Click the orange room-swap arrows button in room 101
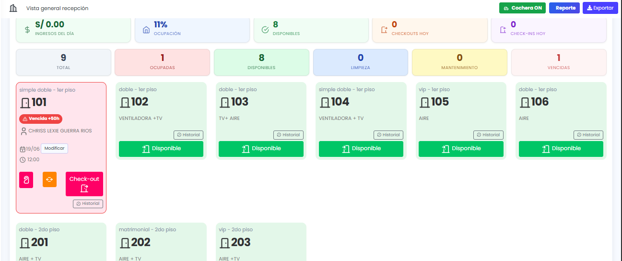This screenshot has height=261, width=622. [49, 179]
